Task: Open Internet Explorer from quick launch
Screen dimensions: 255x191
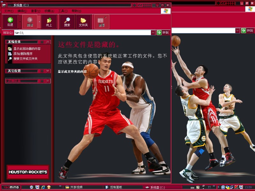Action: click(x=43, y=187)
